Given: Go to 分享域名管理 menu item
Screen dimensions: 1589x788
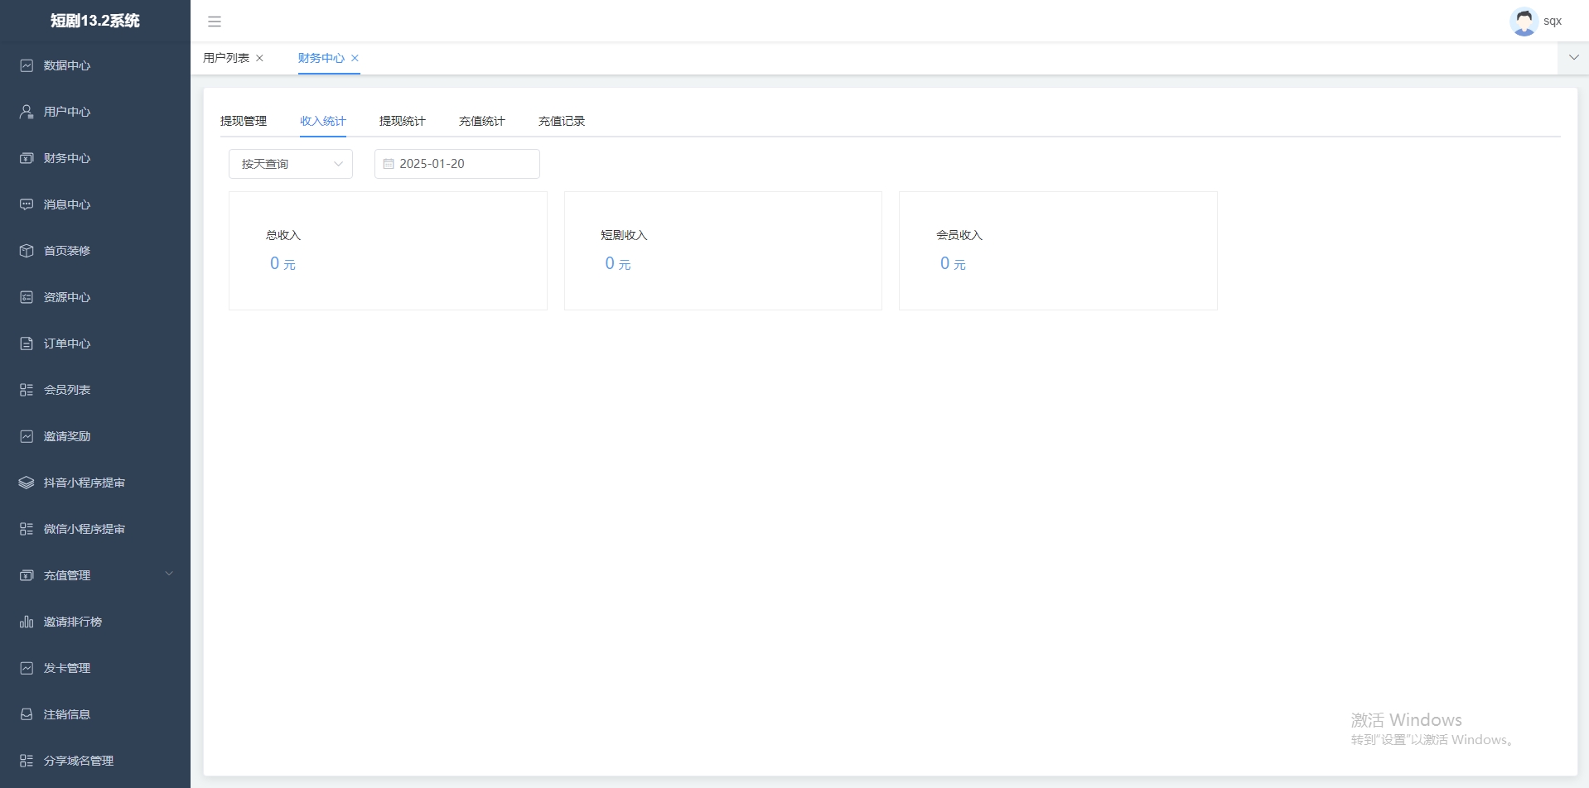Looking at the screenshot, I should [x=79, y=761].
